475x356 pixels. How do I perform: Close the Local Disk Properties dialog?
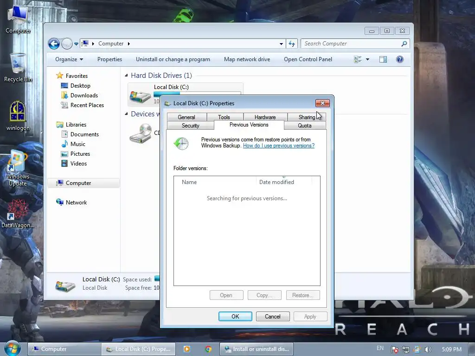(x=323, y=103)
